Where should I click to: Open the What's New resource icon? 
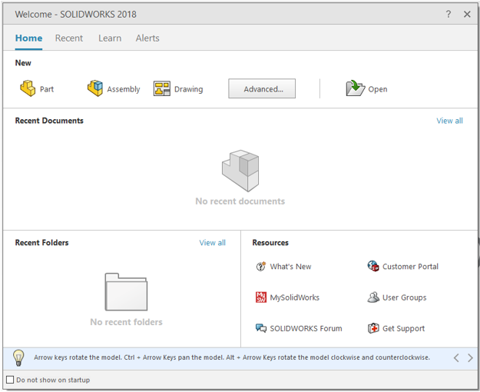(261, 267)
